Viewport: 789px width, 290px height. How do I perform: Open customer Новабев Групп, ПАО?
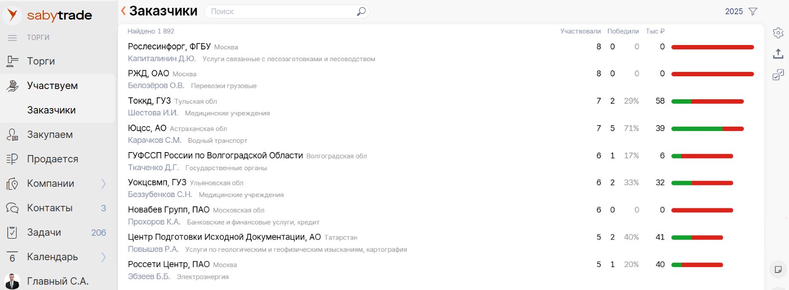pos(169,210)
